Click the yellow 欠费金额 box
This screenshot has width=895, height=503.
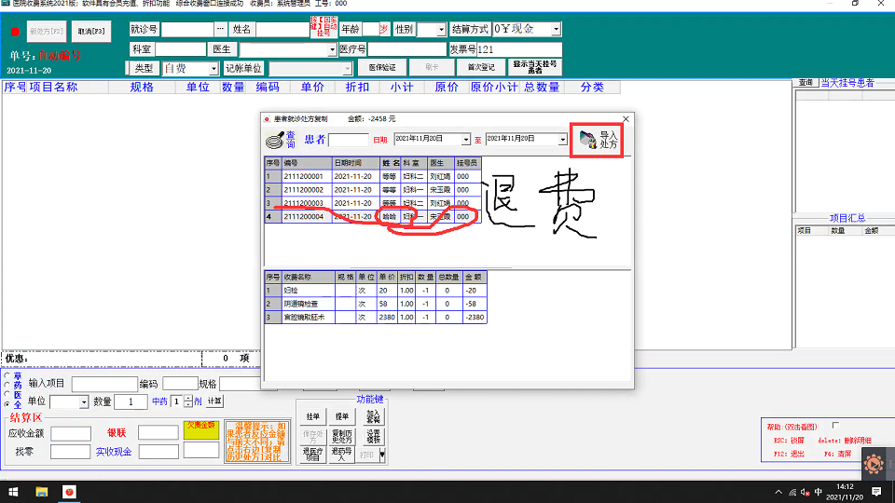[201, 428]
